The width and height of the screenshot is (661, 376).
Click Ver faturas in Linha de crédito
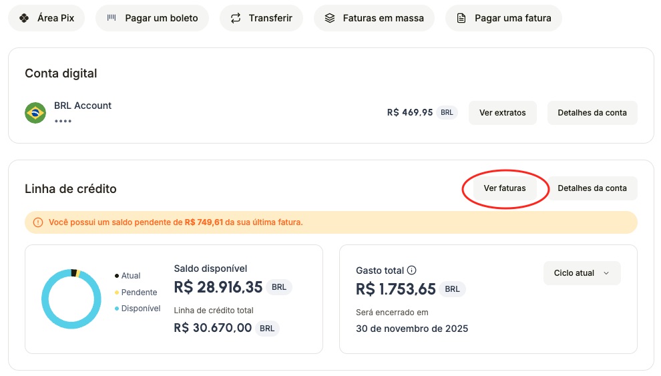(x=505, y=188)
